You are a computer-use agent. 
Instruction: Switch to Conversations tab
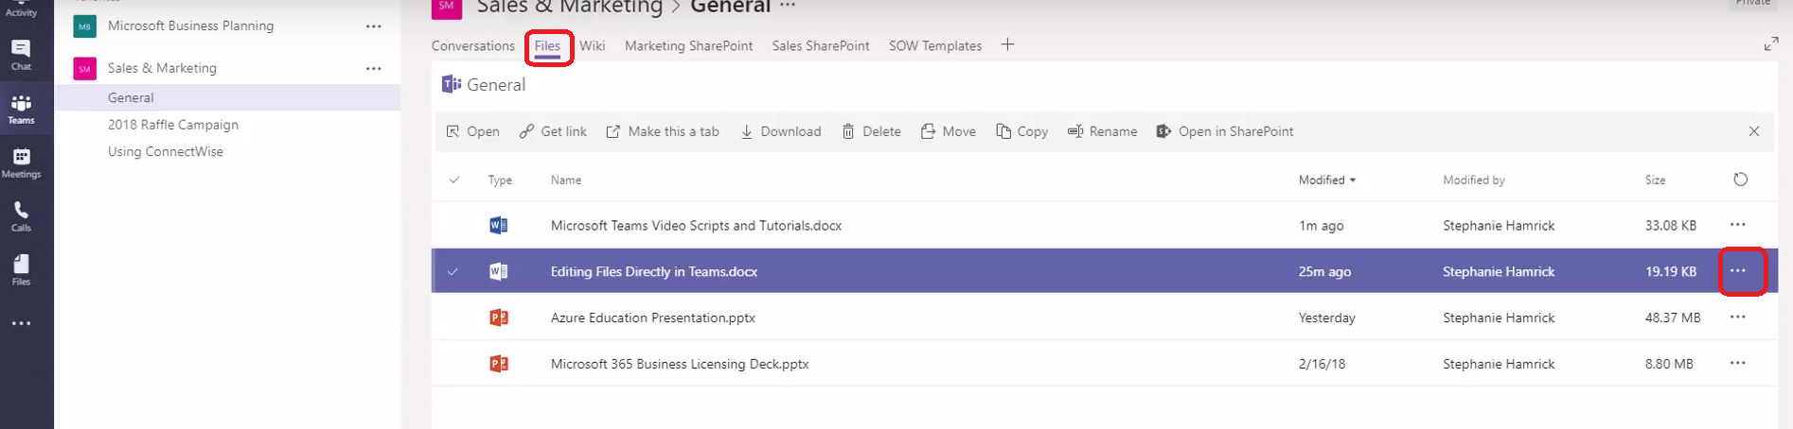pyautogui.click(x=472, y=45)
